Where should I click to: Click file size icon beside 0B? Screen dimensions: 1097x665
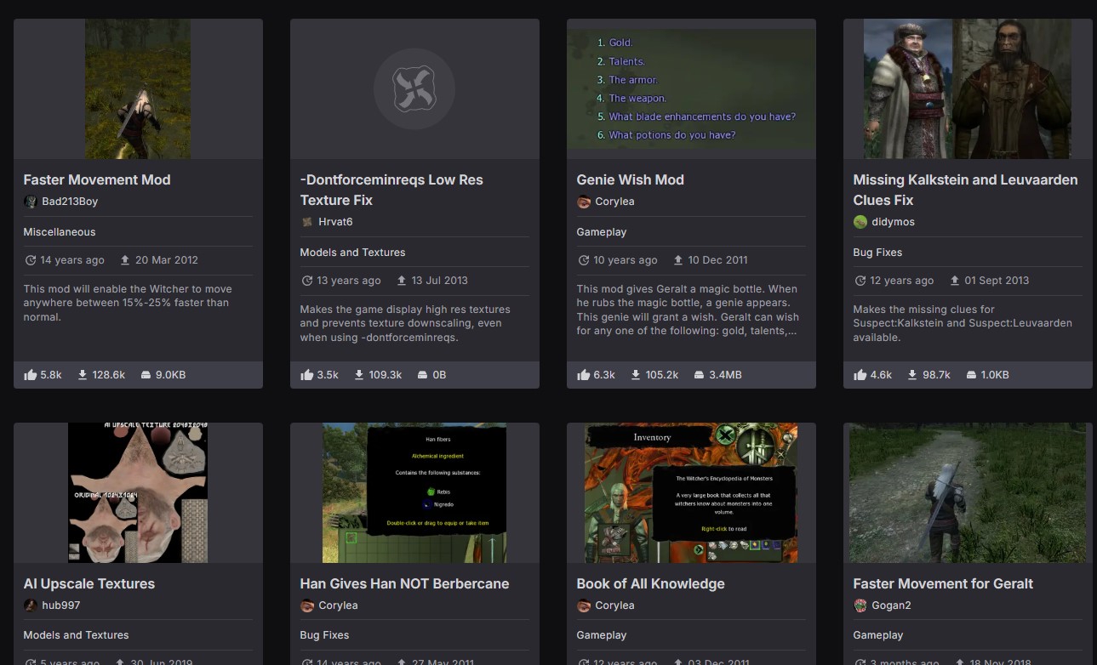pos(422,375)
